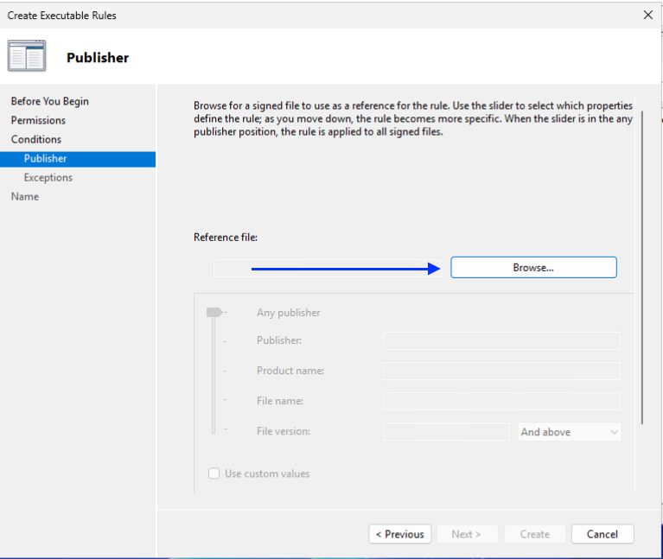The image size is (663, 559).
Task: Click the Product name text field
Action: (x=502, y=371)
